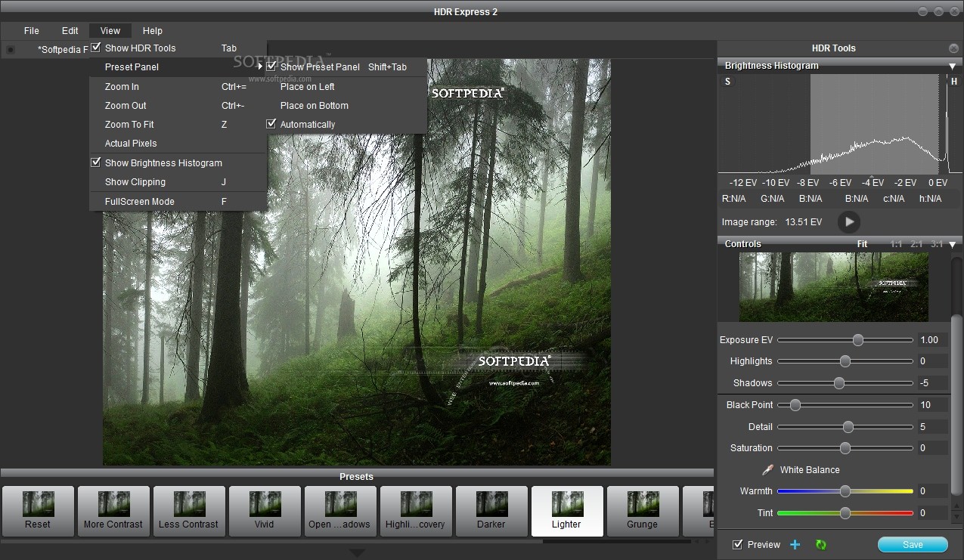Click the small square icon beside Softpedia tab
Screen dimensions: 964x560
coord(11,50)
